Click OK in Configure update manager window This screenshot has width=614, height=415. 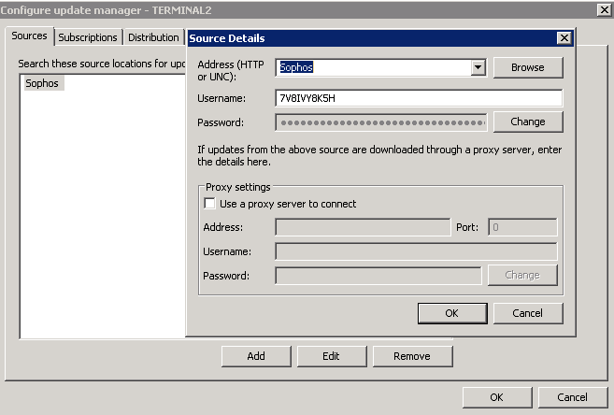point(497,397)
